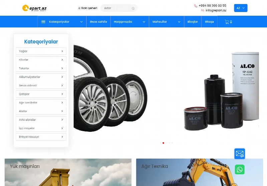267x186 pixels.
Task: Go to Əsas səhifə menu item
Action: coord(98,22)
